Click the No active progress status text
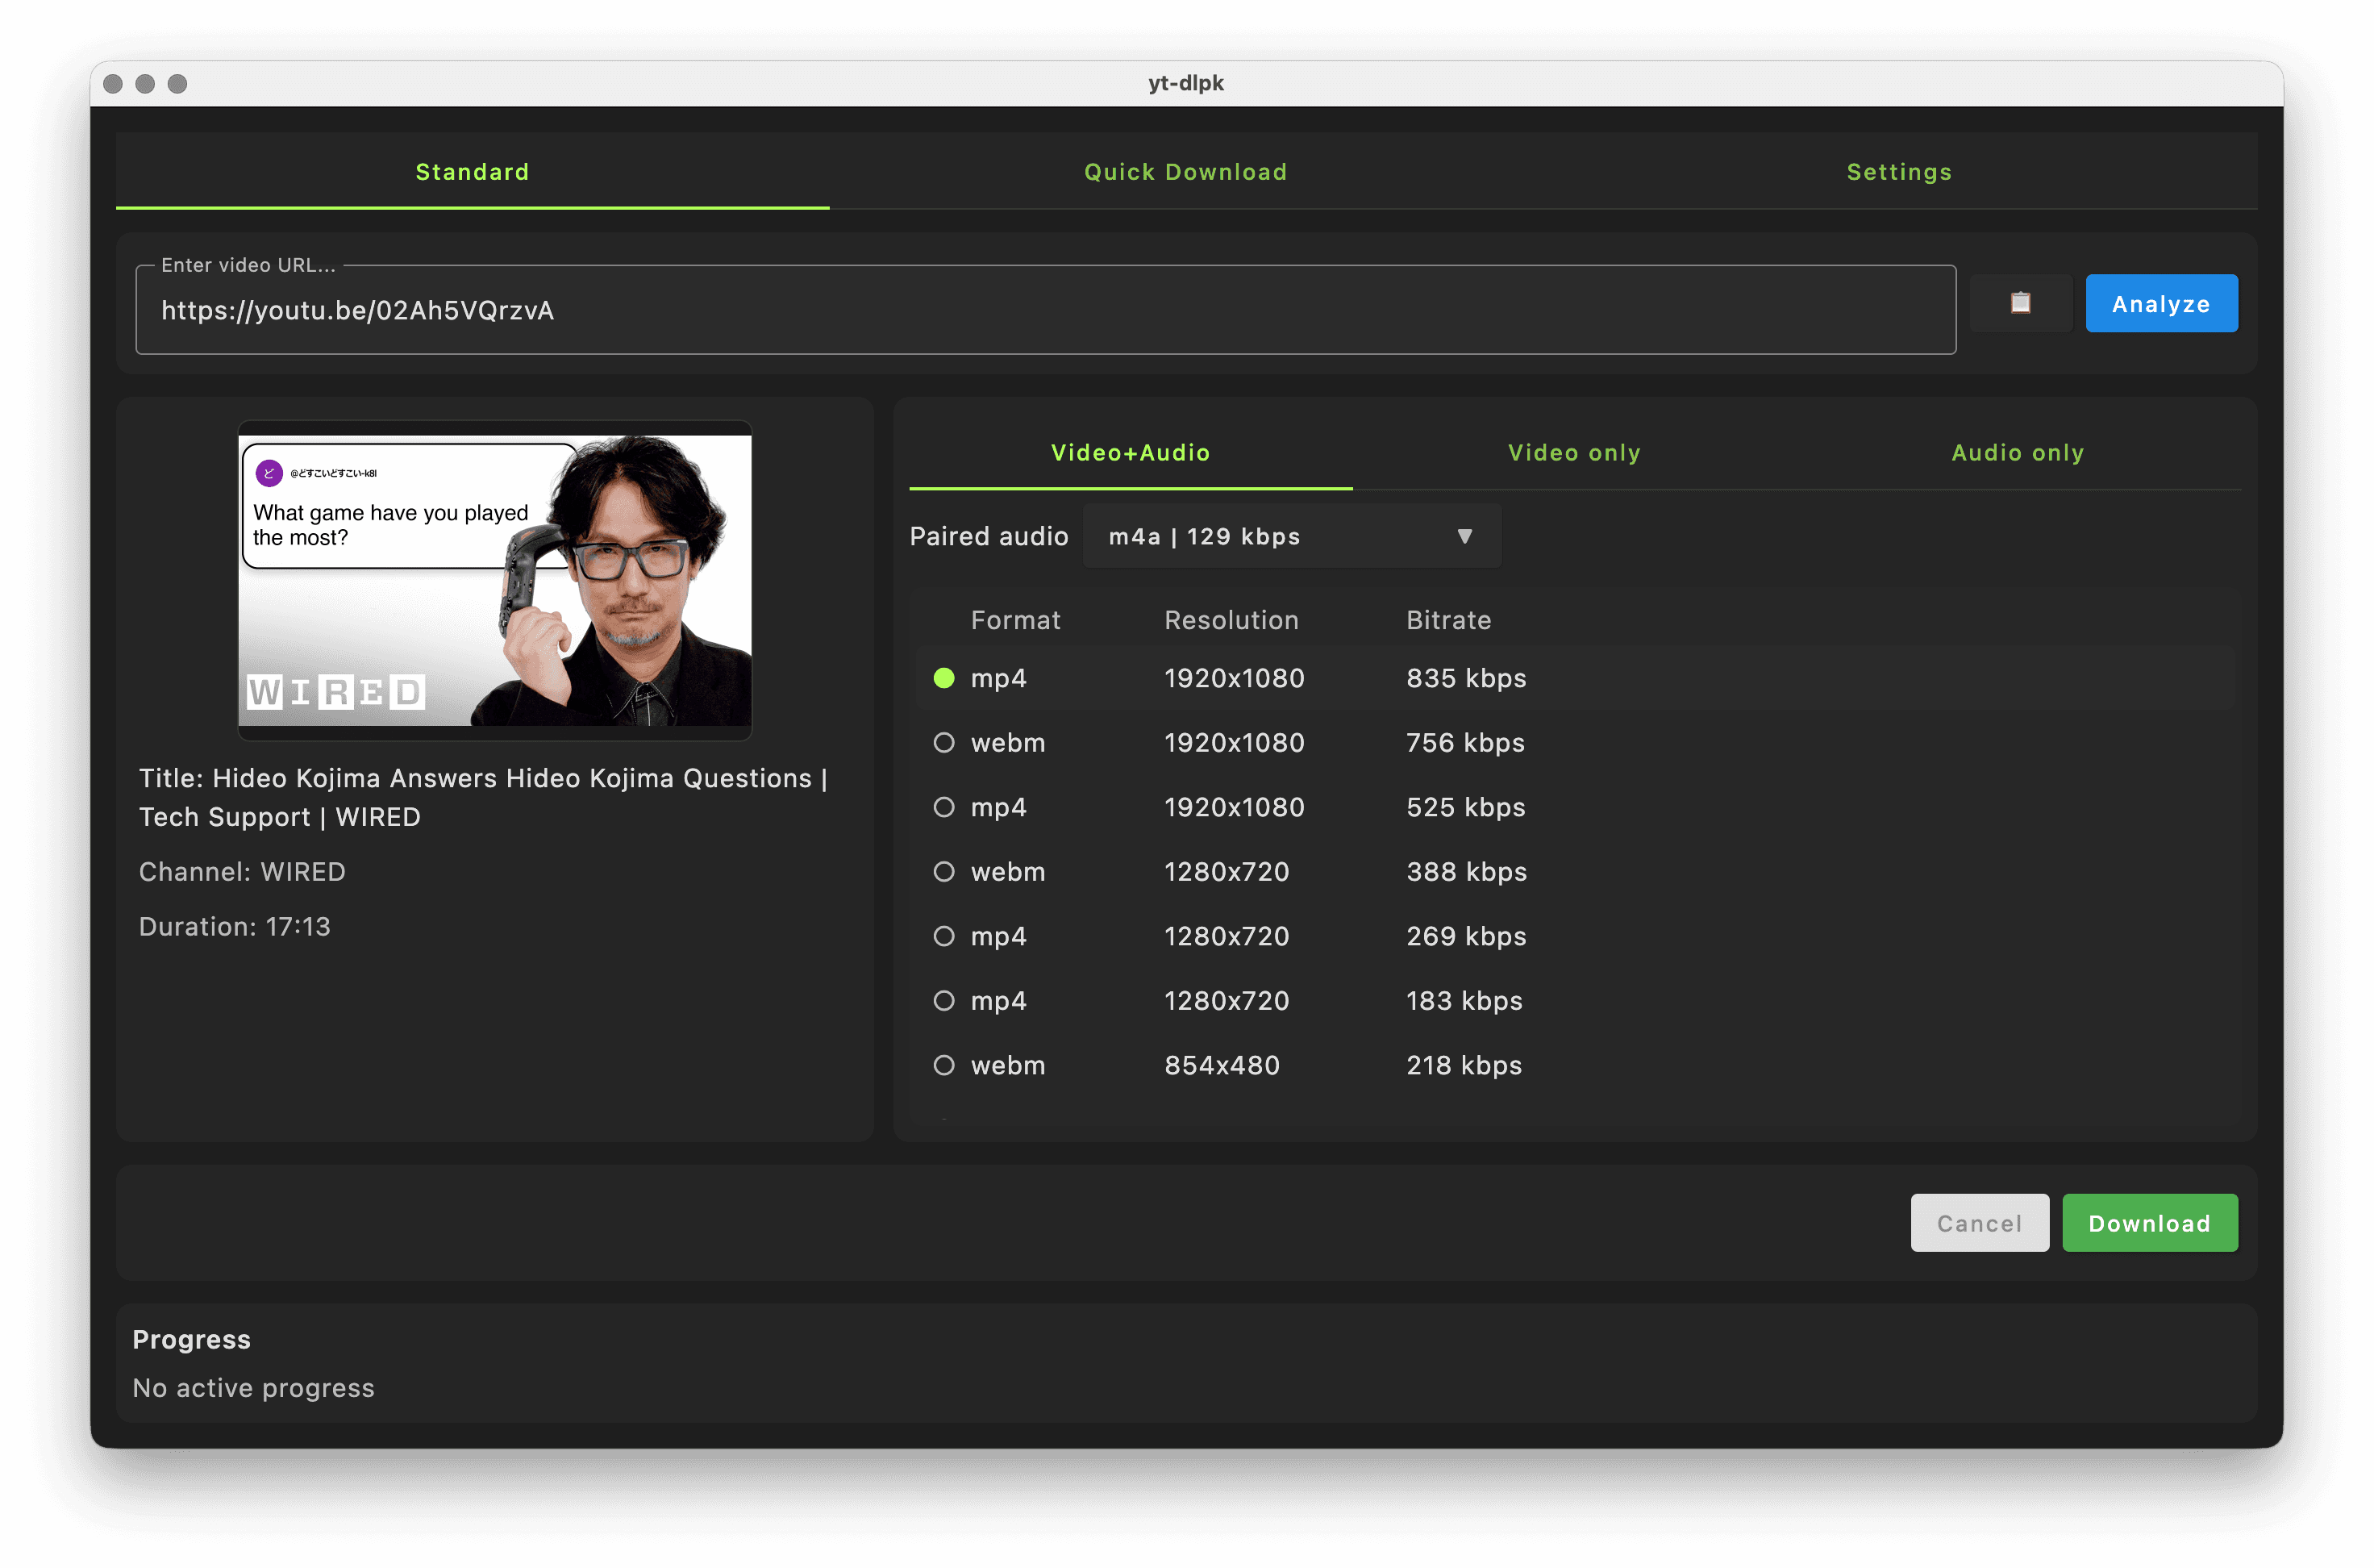 [x=254, y=1388]
